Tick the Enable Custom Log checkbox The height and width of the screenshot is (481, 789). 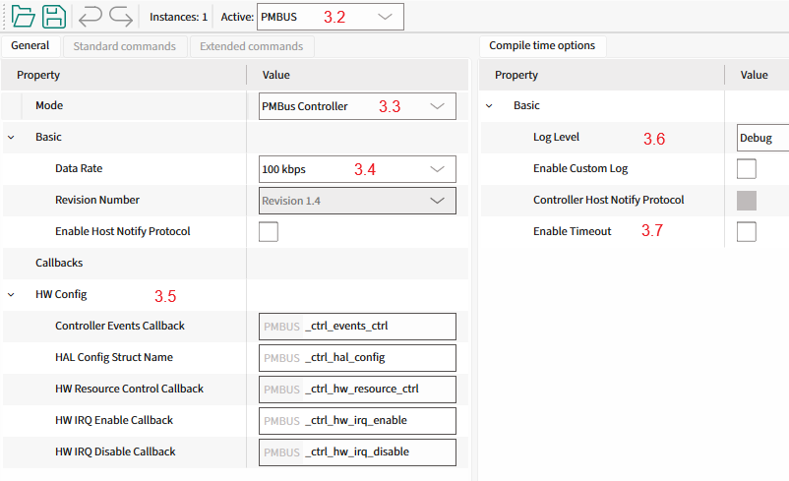pos(747,168)
